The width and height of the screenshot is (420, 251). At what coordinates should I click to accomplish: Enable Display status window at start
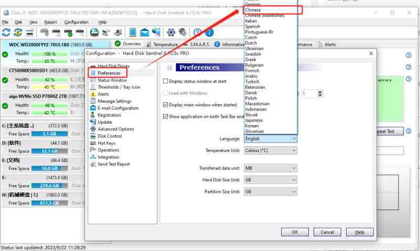166,81
